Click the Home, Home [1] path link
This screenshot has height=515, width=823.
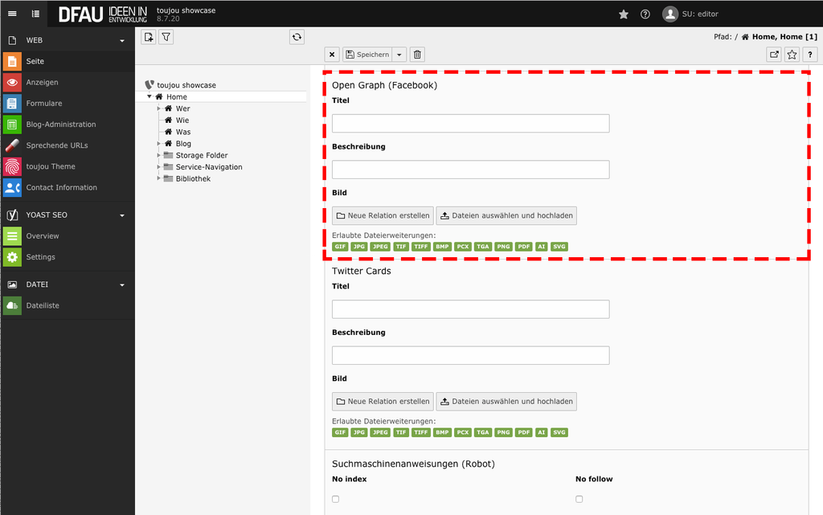[x=784, y=37]
